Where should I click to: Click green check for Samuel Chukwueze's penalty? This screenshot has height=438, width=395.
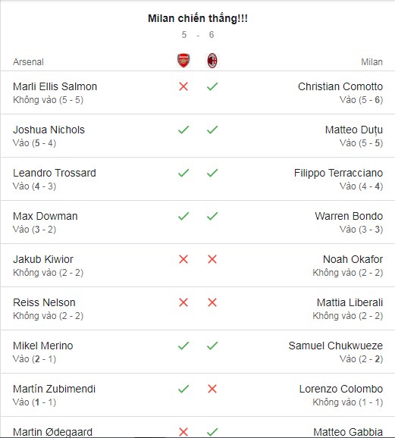[212, 346]
